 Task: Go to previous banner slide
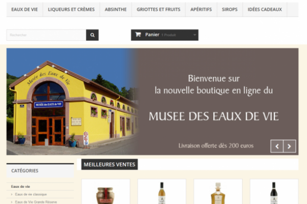click(277, 146)
